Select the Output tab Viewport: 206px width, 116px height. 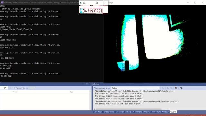click(173, 112)
